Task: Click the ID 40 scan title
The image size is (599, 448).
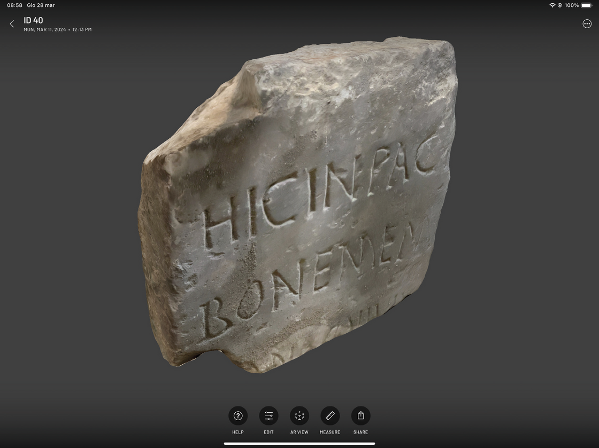Action: [x=33, y=20]
